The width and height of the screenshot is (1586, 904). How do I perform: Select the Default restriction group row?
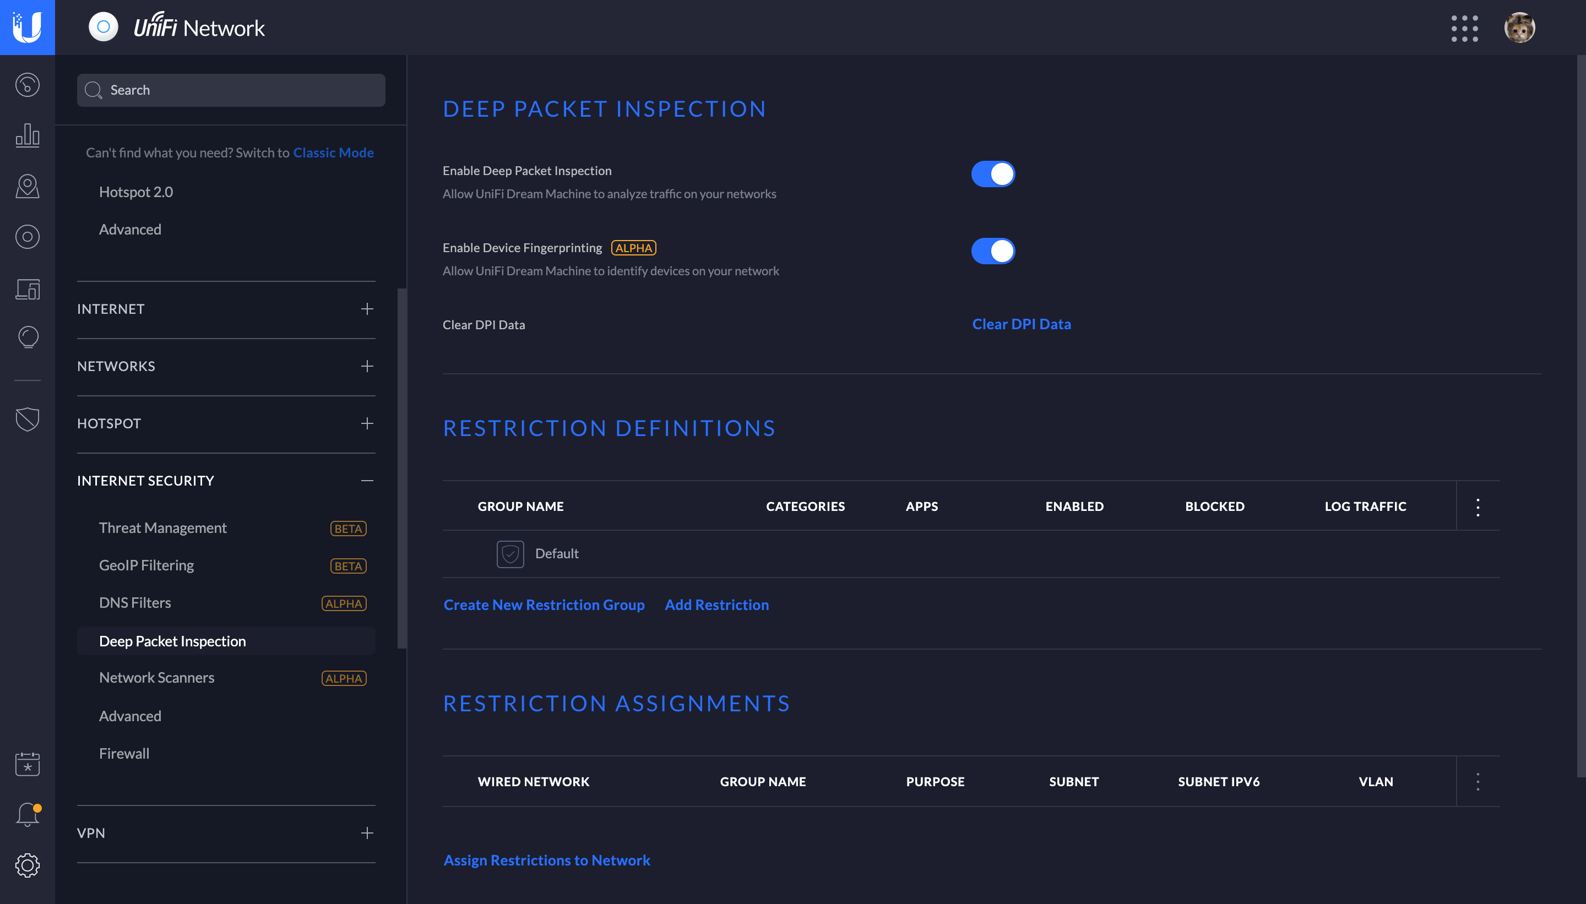971,554
